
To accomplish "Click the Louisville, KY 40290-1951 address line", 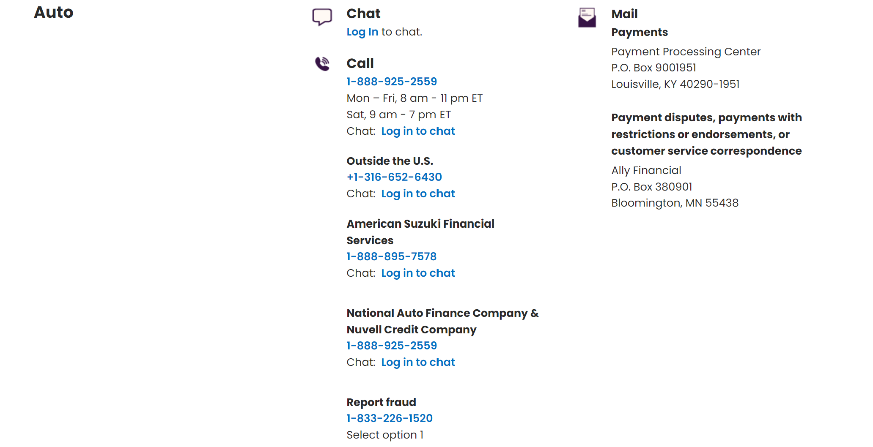I will point(675,84).
